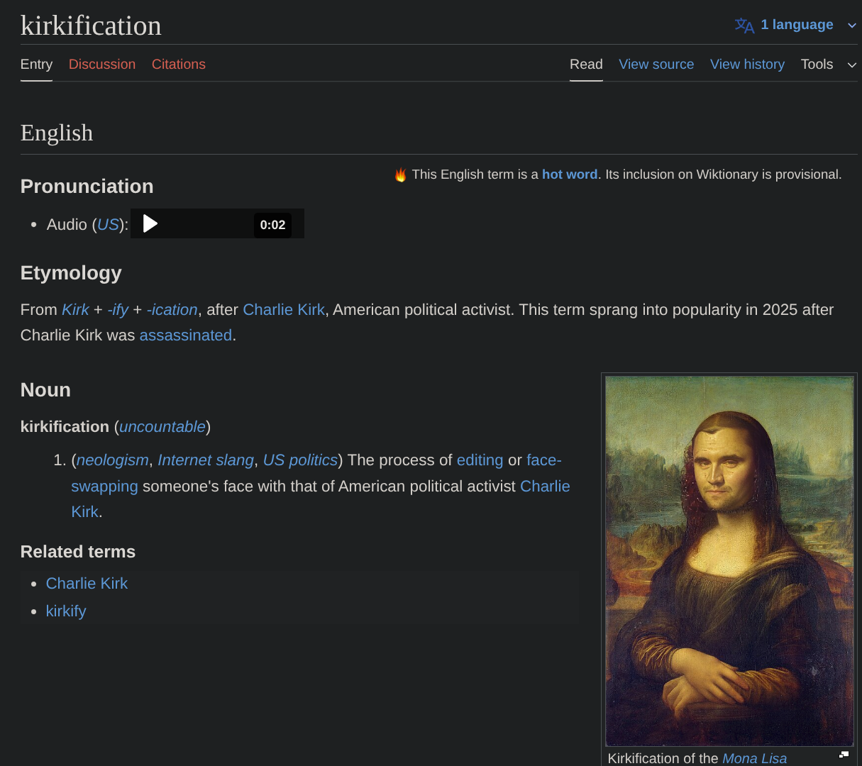Click the bold kirkification headword
Viewport: 862px width, 766px height.
[x=65, y=427]
